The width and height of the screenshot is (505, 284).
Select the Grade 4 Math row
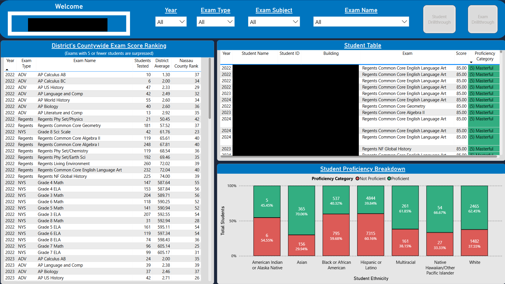tap(103, 183)
